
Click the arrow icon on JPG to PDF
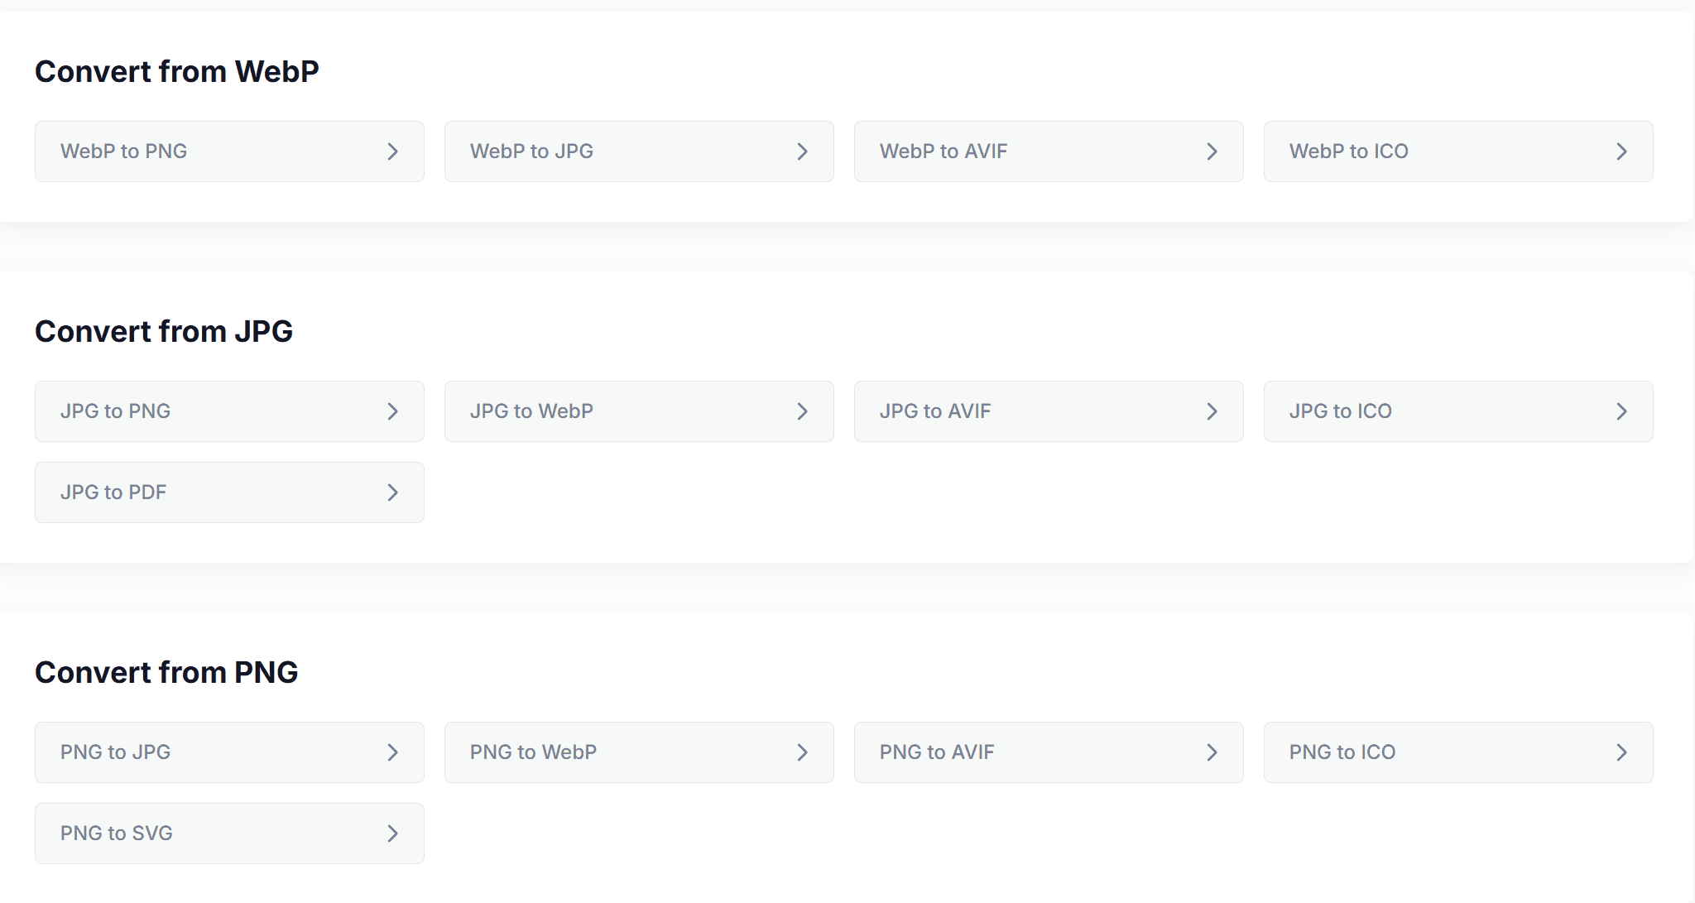pos(393,492)
